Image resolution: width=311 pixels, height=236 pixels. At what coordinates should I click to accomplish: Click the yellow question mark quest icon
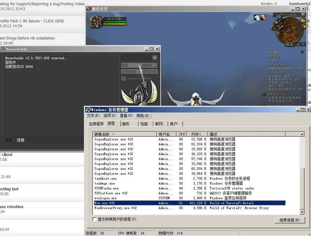(x=264, y=94)
